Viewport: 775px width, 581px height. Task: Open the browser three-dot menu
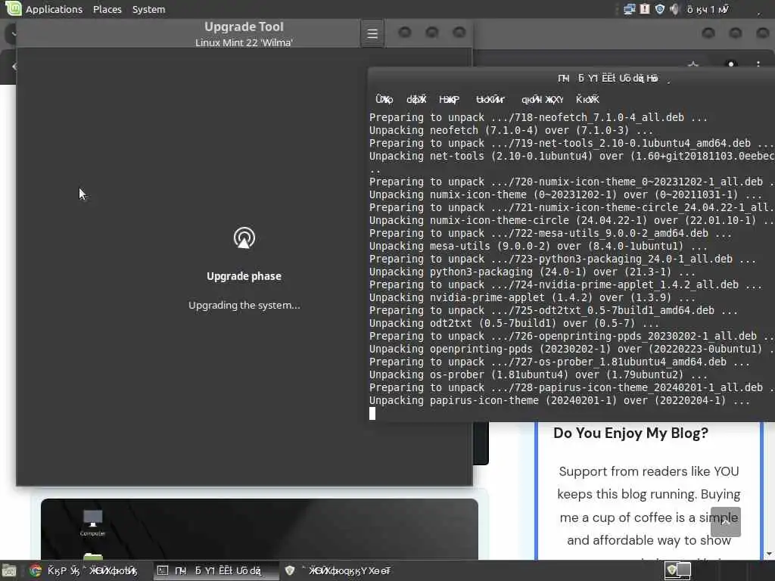click(x=758, y=65)
